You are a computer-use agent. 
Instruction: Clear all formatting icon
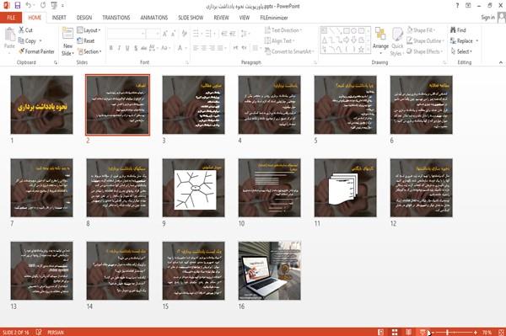[184, 34]
